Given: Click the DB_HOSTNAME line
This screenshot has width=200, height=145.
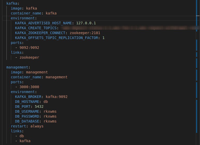Looking at the screenshot, I should coord(31,102).
